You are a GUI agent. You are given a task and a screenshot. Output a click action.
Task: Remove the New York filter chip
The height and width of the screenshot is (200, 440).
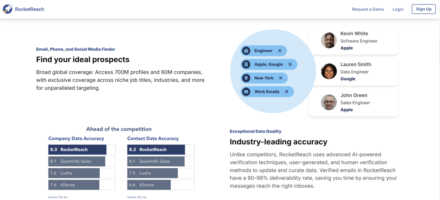(x=281, y=78)
